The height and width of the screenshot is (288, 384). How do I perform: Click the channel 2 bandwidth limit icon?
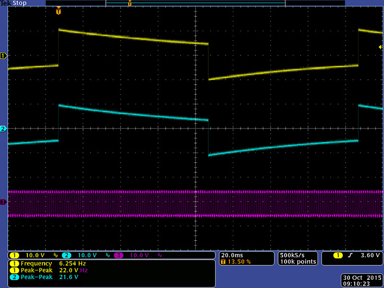[x=107, y=255]
